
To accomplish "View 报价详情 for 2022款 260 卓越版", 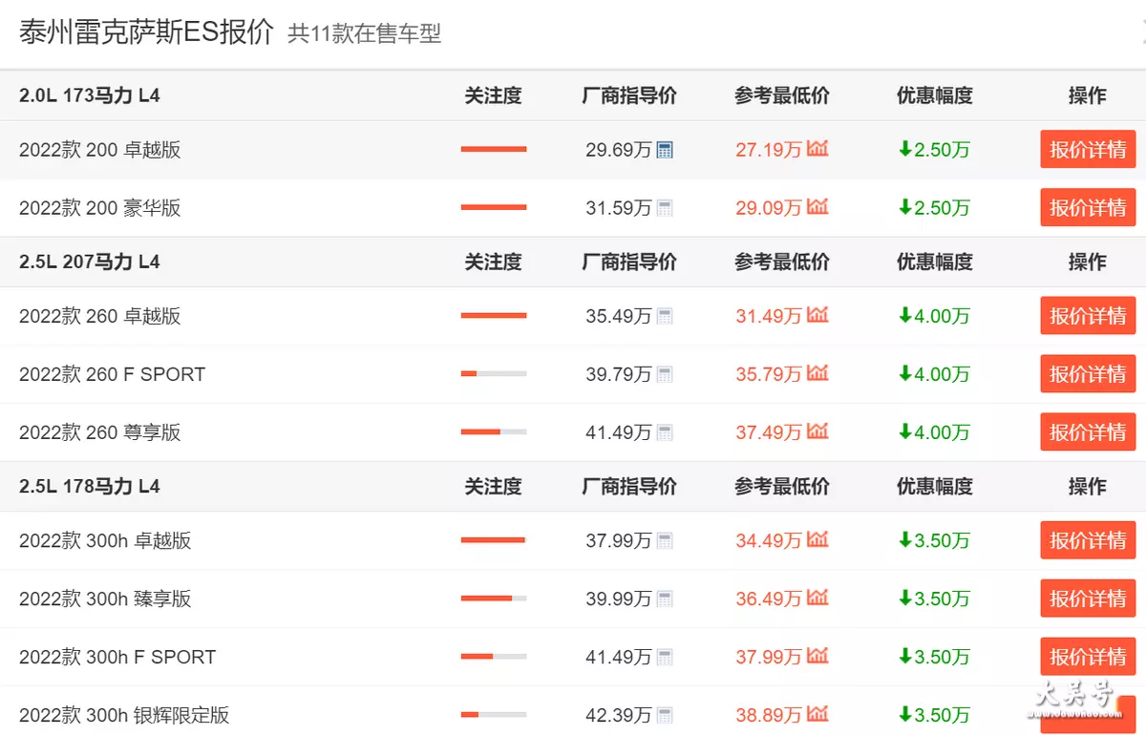I will [x=1088, y=316].
